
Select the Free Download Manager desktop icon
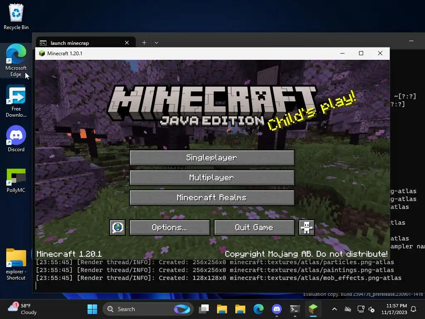tap(16, 101)
